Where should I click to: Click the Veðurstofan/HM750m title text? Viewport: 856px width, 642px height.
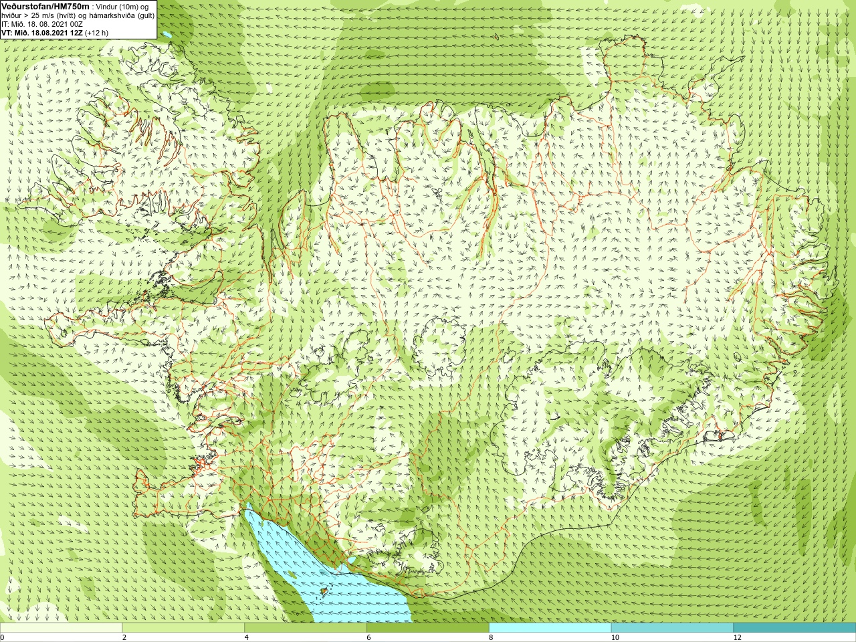coord(45,6)
